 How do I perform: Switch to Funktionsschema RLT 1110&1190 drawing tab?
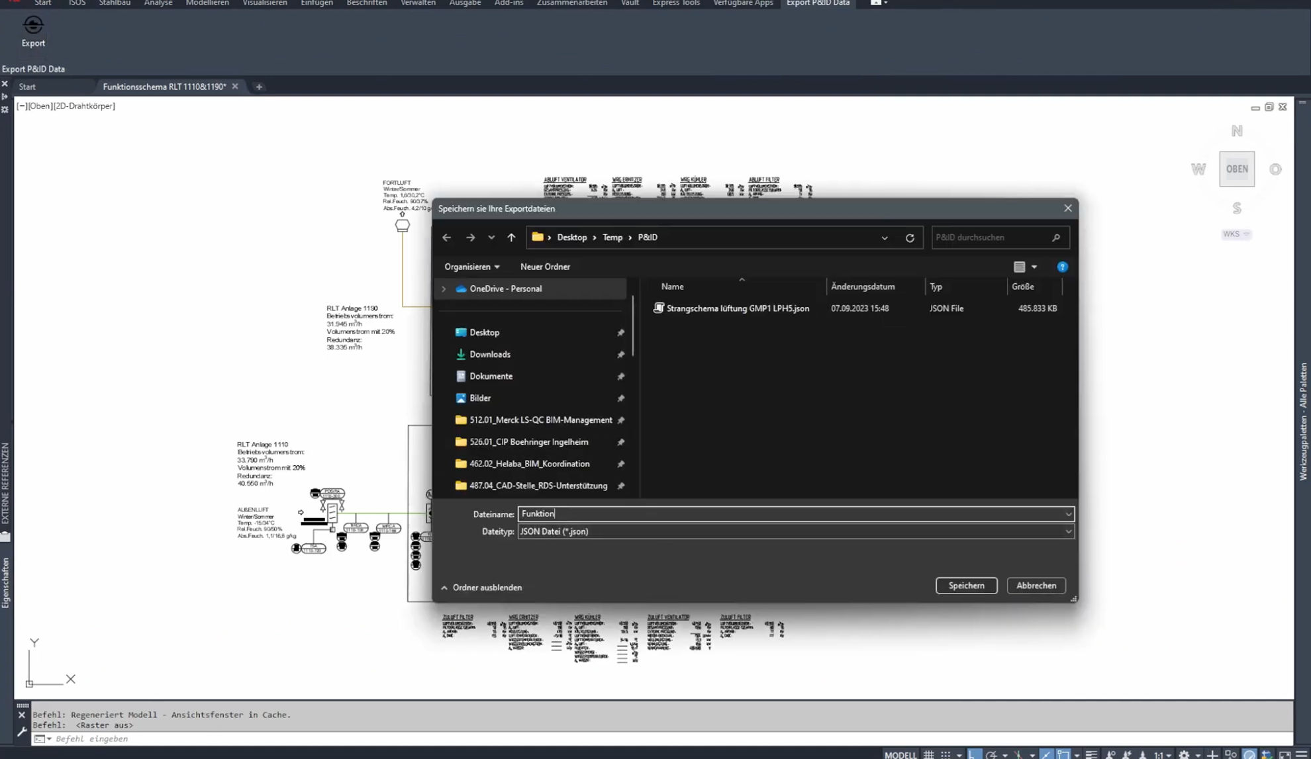(x=164, y=87)
